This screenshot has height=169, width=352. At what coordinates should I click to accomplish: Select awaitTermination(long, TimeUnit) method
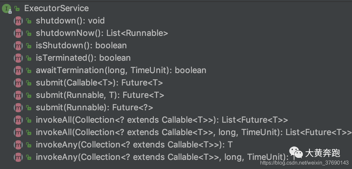(121, 70)
